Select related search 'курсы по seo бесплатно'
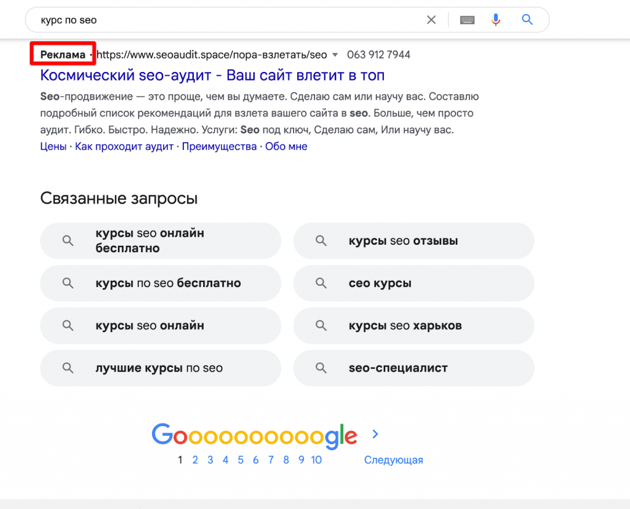 pyautogui.click(x=168, y=283)
